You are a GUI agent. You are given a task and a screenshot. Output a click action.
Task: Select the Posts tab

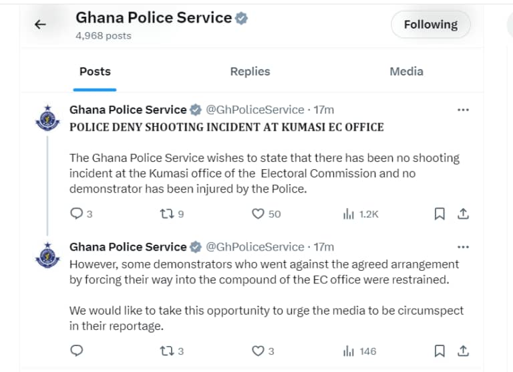click(x=95, y=71)
